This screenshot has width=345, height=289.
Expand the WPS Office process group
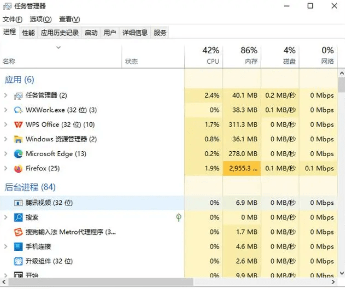point(6,125)
